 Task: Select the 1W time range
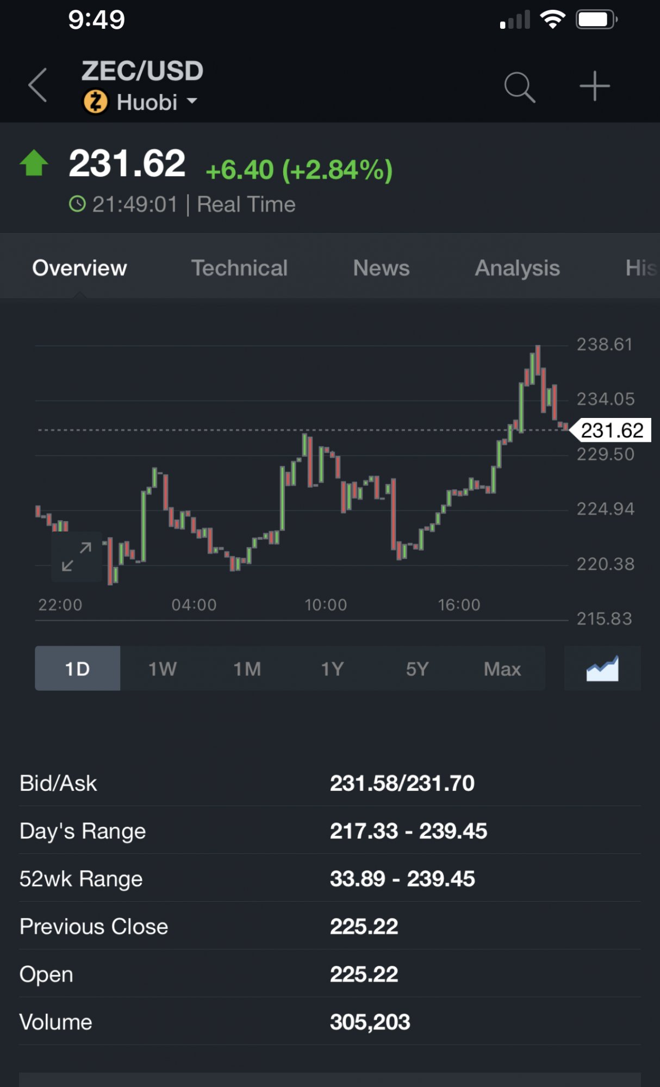pyautogui.click(x=163, y=669)
